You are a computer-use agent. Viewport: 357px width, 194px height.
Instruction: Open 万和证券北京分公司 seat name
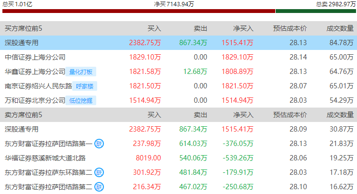tap(35, 101)
